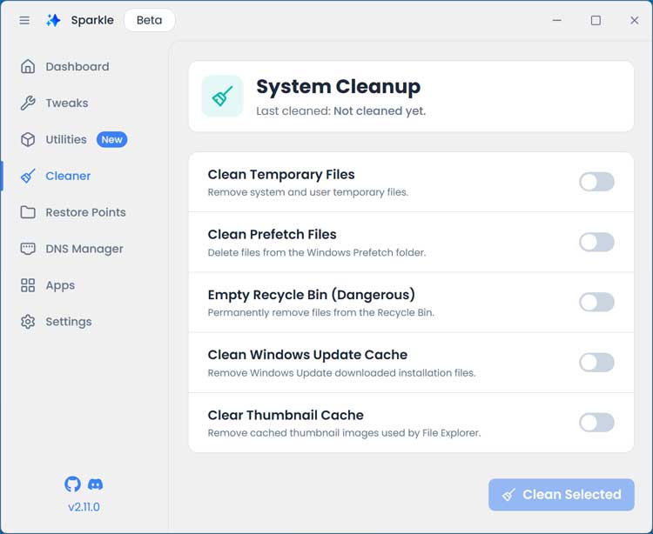Minimize the Sparkle window
Screen dimensions: 653x534
pos(557,20)
